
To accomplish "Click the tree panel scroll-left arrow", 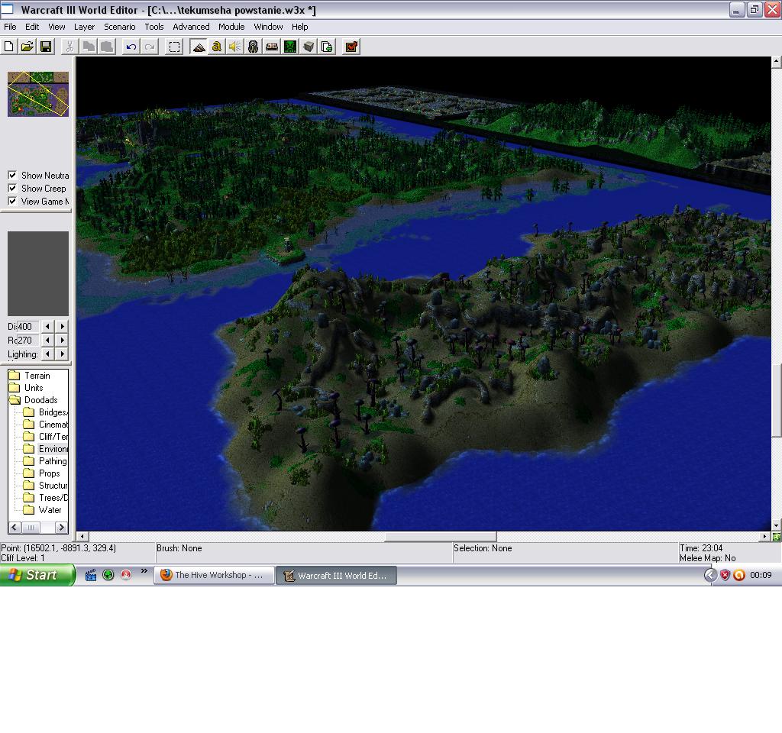I will pos(14,527).
